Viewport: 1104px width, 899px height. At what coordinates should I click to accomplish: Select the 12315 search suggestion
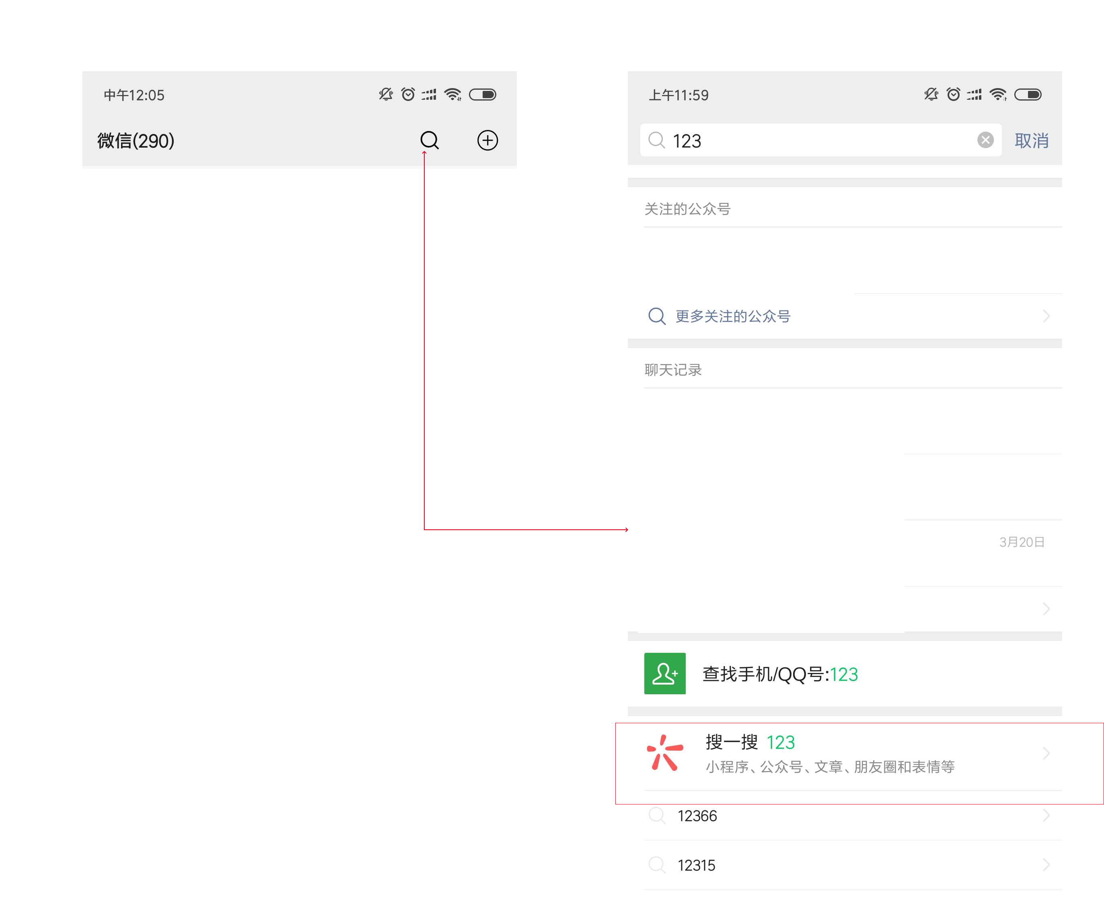(x=845, y=865)
